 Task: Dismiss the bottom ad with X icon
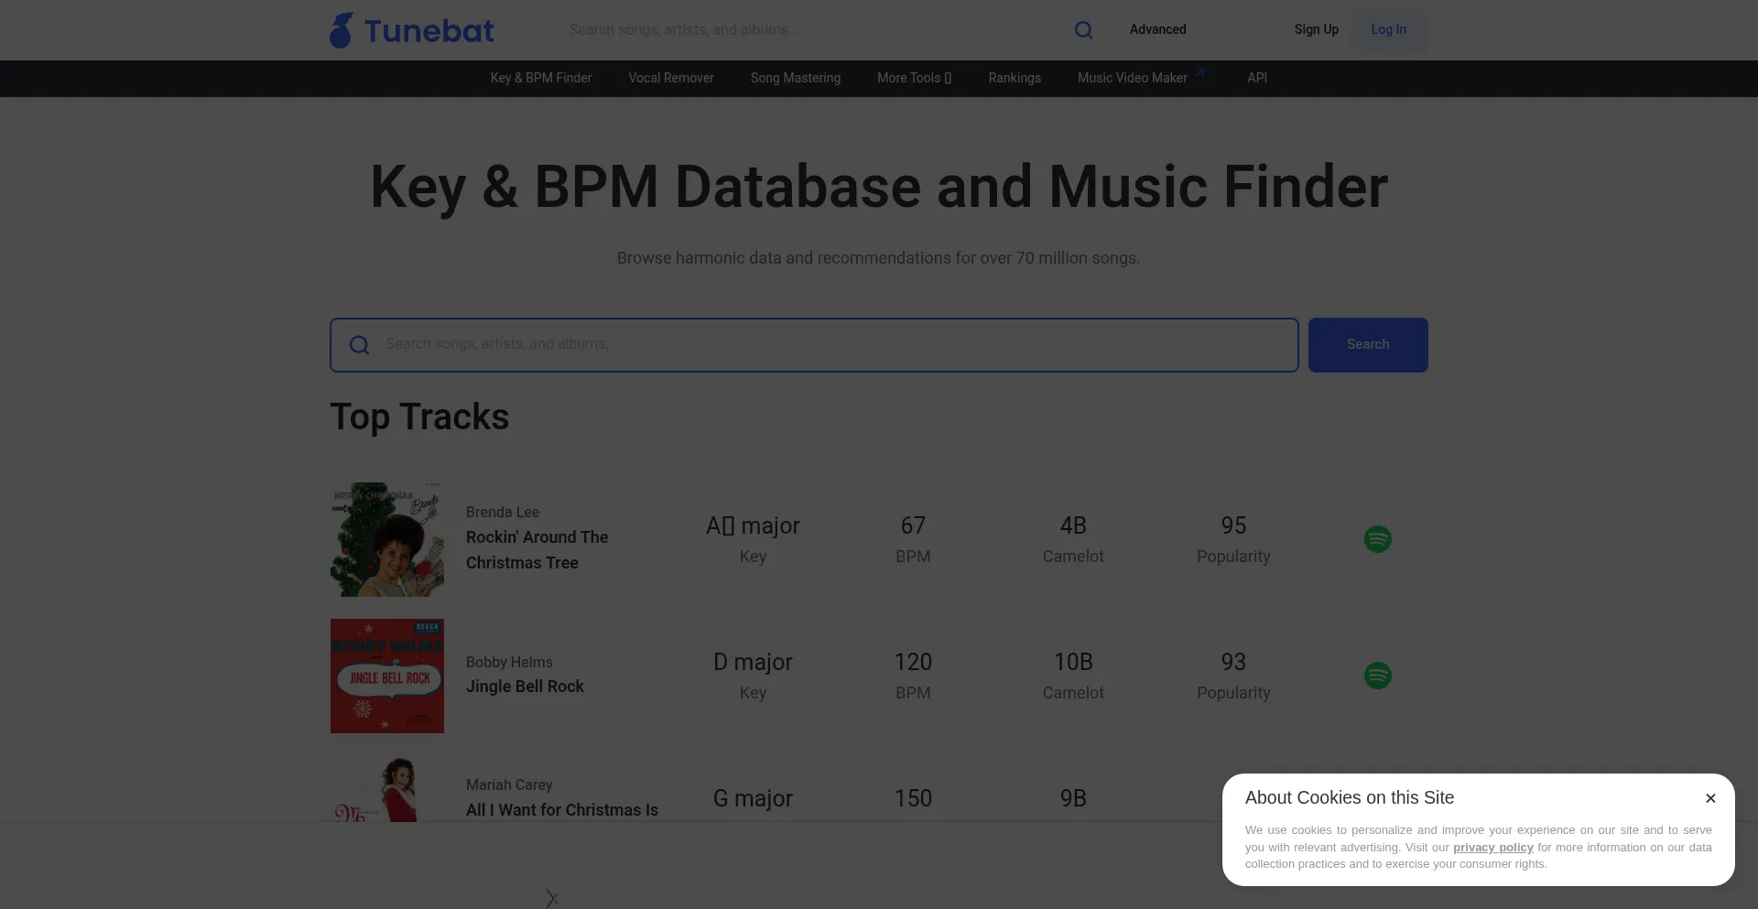(x=552, y=898)
